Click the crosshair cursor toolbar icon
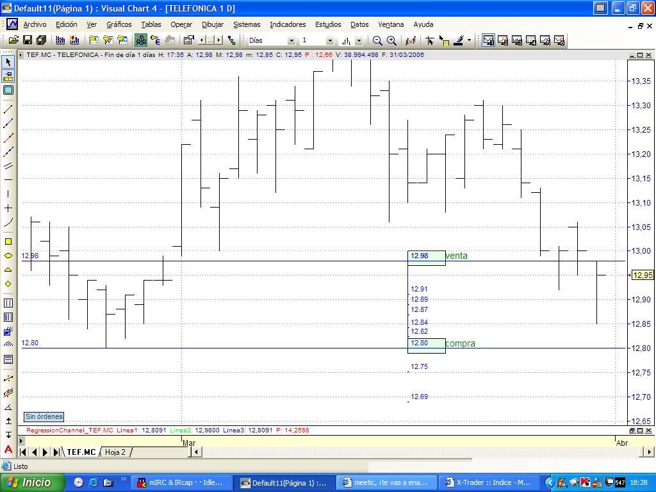 click(429, 40)
